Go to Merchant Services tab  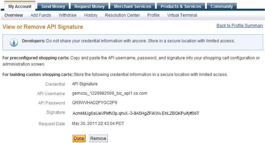(x=132, y=6)
